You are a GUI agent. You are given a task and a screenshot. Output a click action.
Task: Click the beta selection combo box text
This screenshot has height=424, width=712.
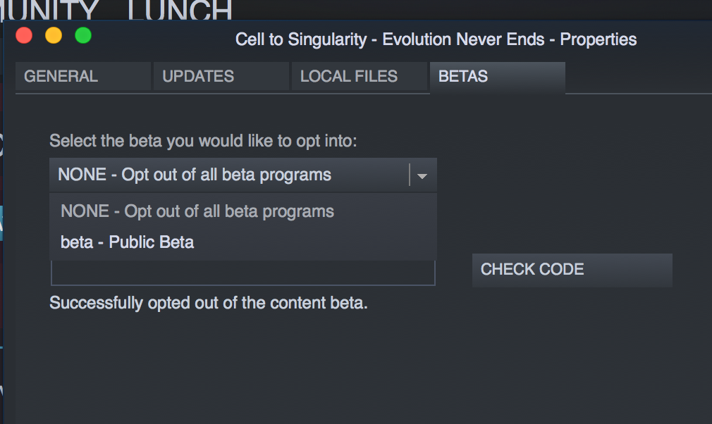(195, 175)
